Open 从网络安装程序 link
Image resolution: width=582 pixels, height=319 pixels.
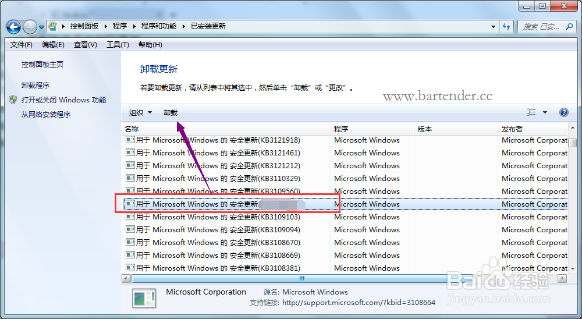pyautogui.click(x=45, y=114)
